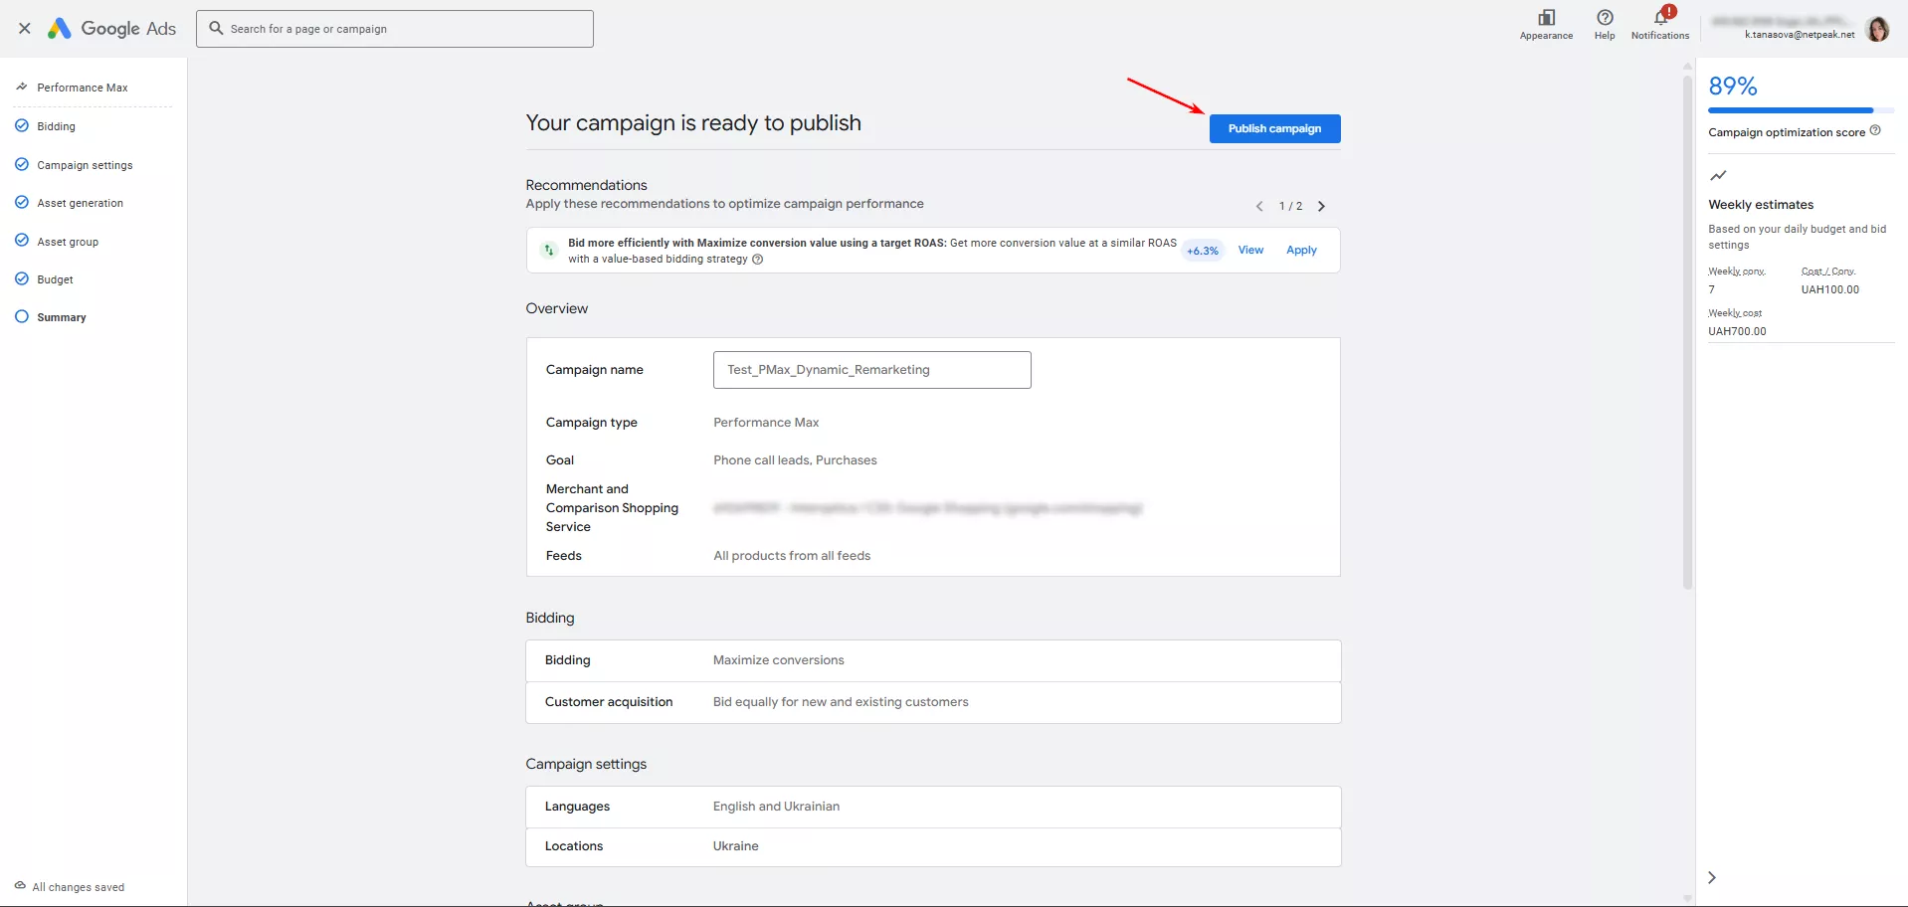Go to previous recommendation arrow

[x=1259, y=206]
